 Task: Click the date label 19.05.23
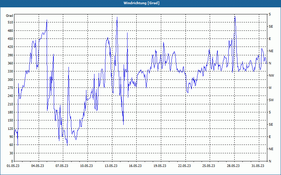pos(160,166)
